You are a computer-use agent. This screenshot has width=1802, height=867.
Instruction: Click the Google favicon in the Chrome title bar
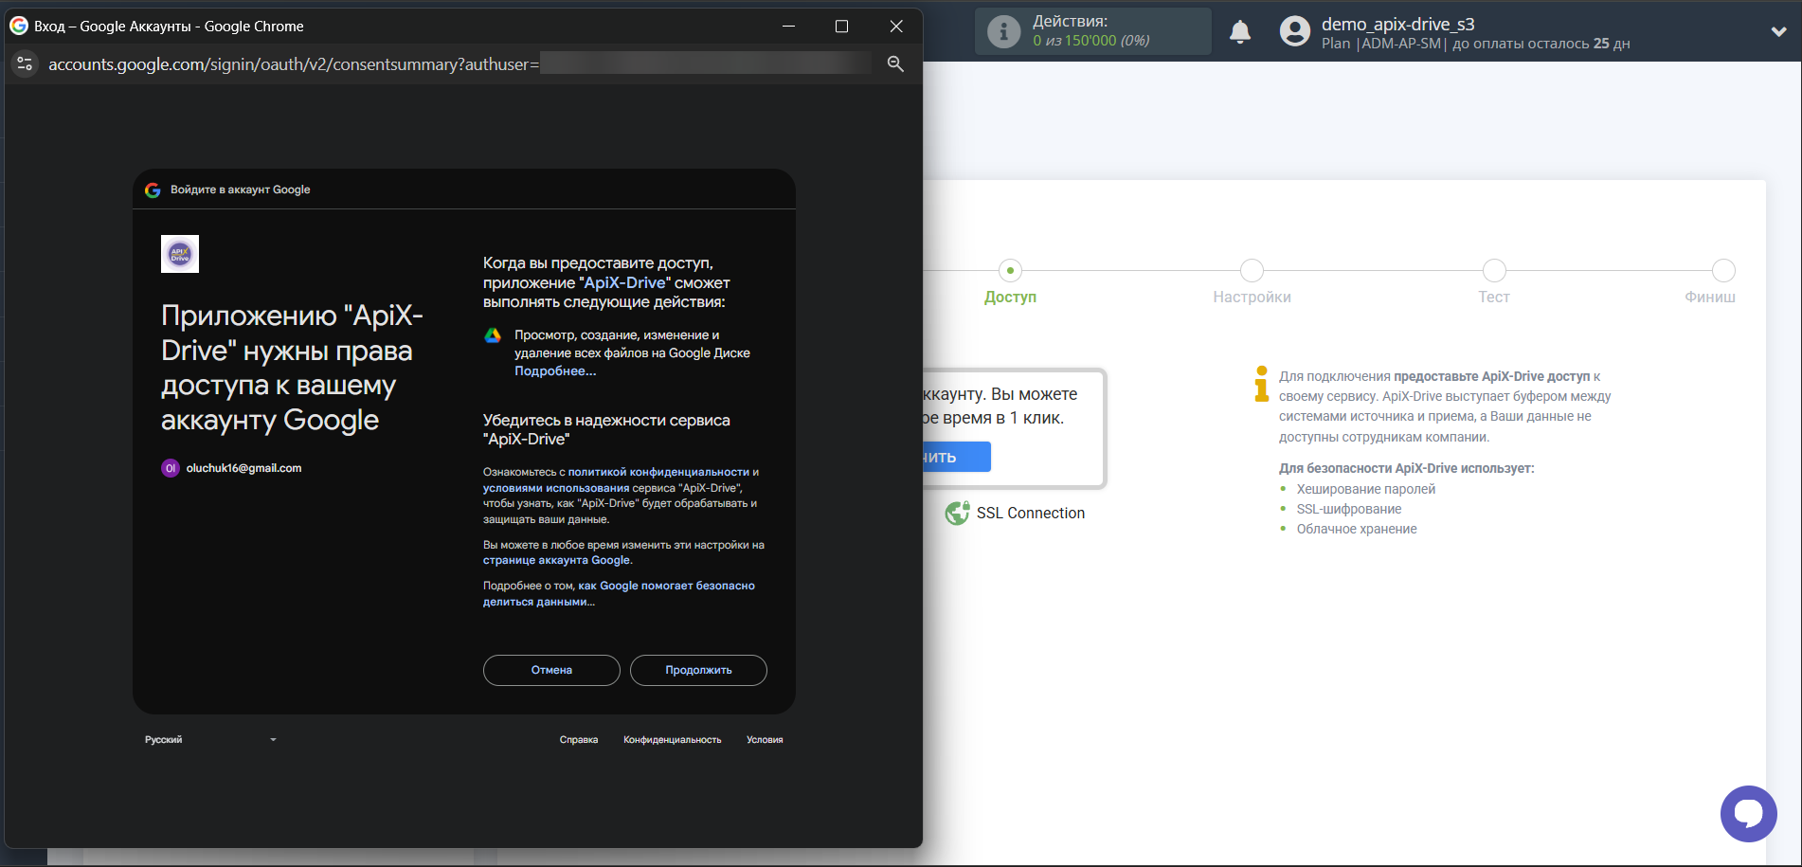click(19, 26)
